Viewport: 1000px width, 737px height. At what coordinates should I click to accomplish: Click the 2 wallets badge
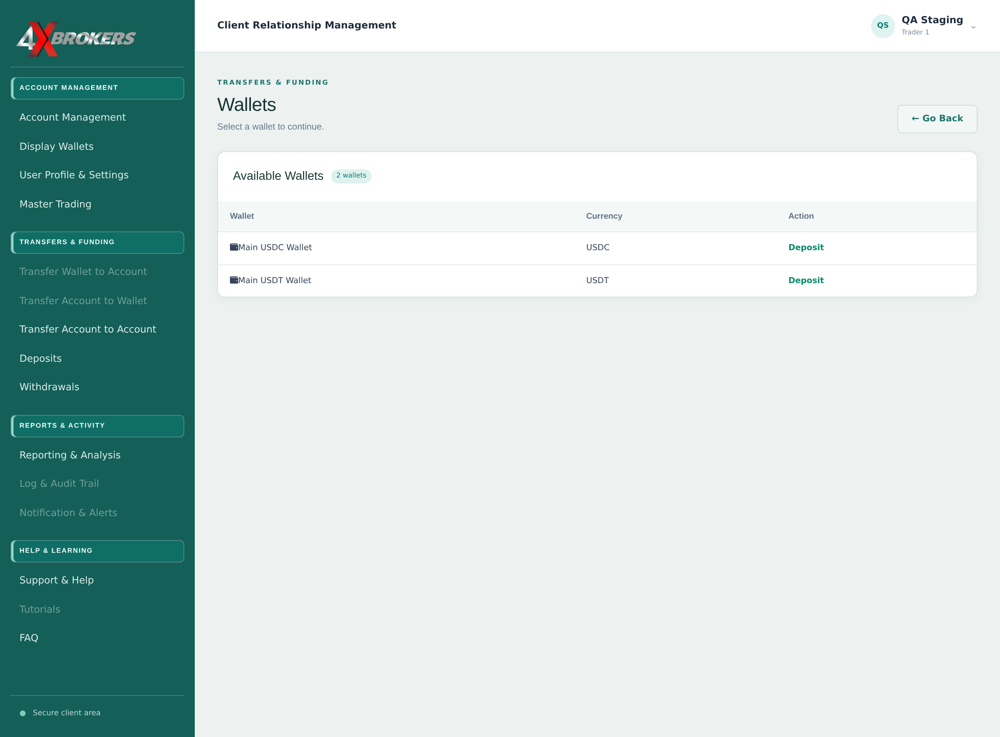[351, 176]
